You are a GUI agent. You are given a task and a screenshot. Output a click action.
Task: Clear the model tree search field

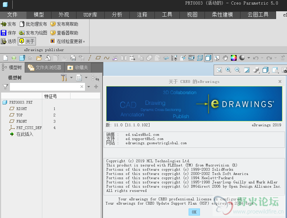point(82,87)
